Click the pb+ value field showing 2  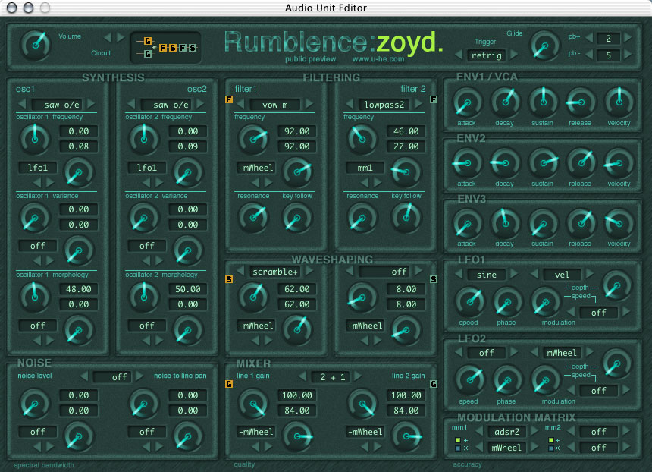click(x=608, y=39)
